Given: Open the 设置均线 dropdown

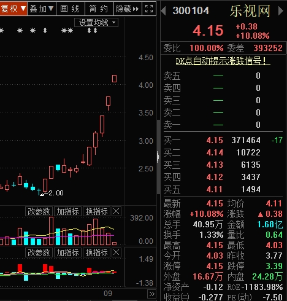Looking at the screenshot, I should [96, 23].
